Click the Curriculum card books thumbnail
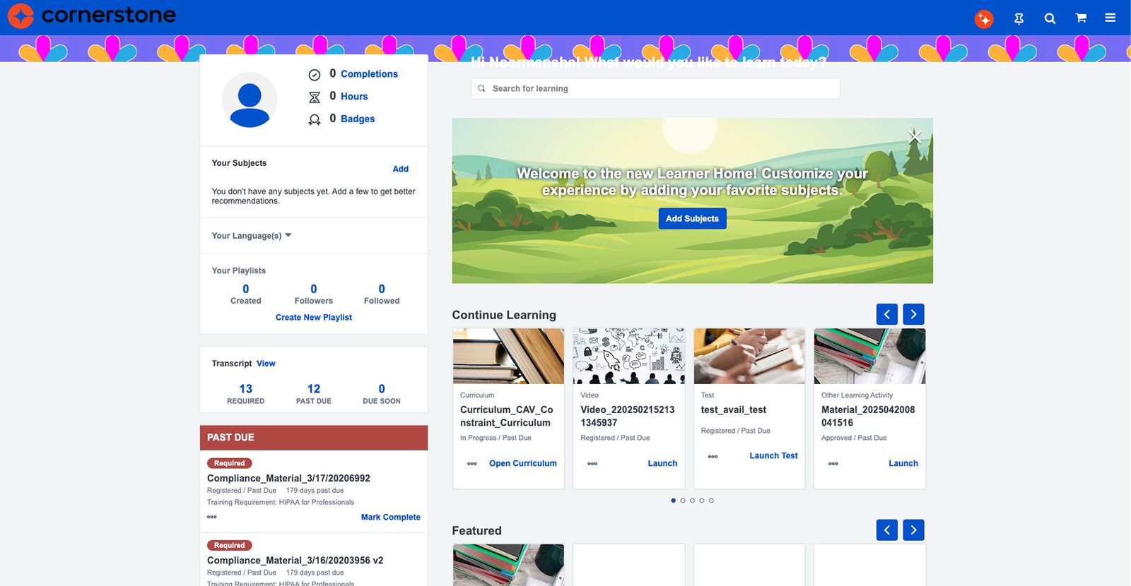Screen dimensions: 1131x586 [x=508, y=356]
